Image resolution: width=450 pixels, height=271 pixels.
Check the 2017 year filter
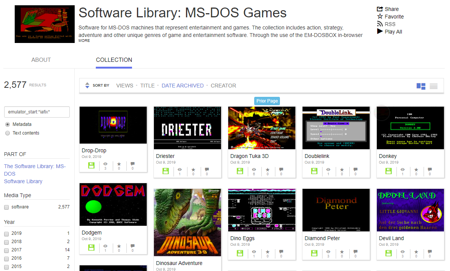pyautogui.click(x=6, y=250)
